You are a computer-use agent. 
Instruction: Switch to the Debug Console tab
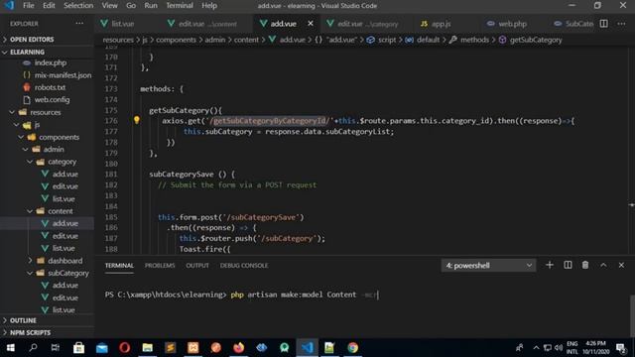[244, 266]
